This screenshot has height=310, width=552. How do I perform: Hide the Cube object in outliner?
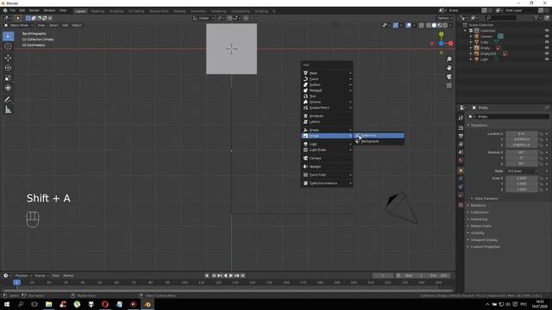tap(547, 42)
